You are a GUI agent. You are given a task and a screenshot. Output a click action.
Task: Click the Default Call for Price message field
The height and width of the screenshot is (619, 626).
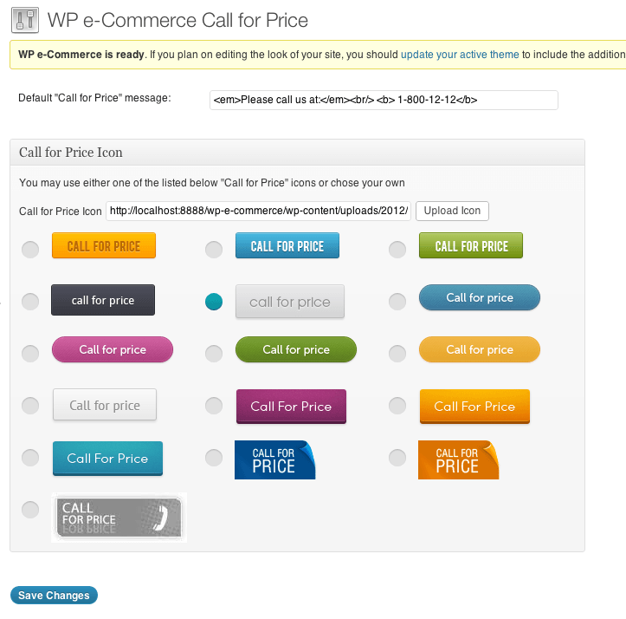click(384, 100)
